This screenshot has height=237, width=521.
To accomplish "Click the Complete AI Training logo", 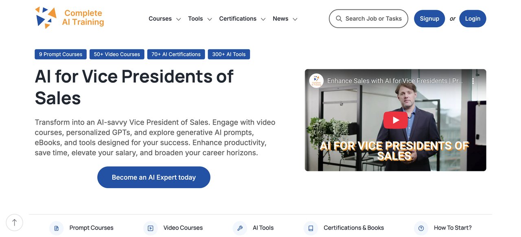I will point(69,18).
